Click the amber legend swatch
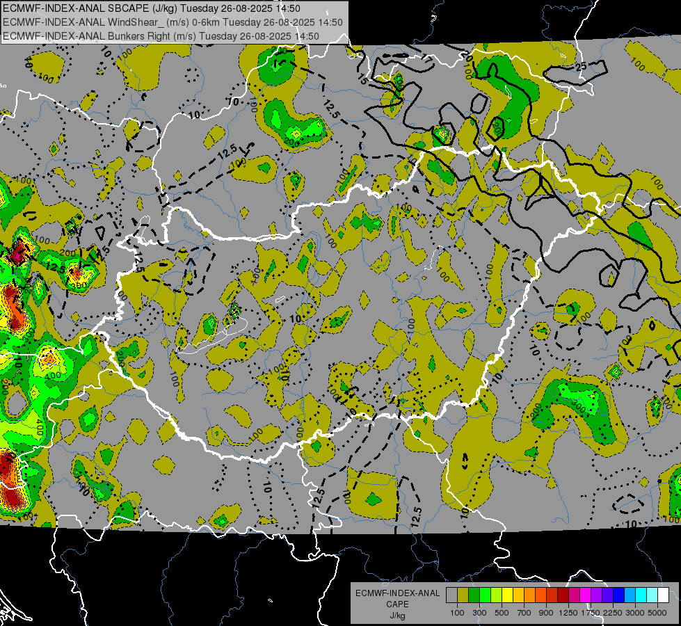 tap(518, 595)
